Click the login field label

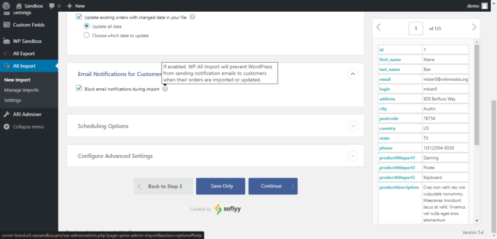(385, 89)
